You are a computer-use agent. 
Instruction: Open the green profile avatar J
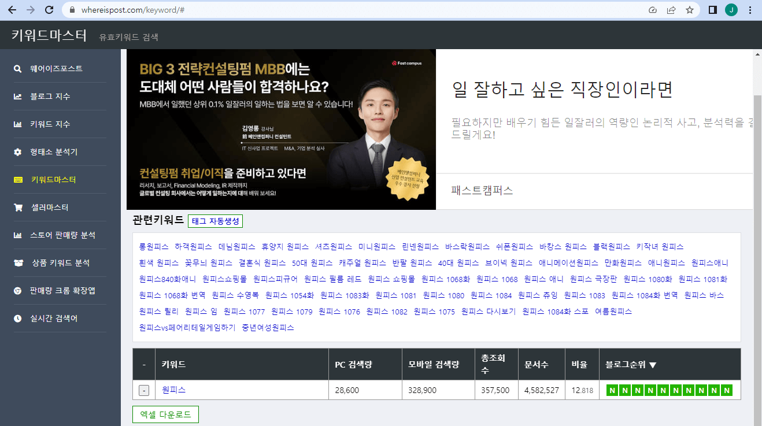point(731,10)
